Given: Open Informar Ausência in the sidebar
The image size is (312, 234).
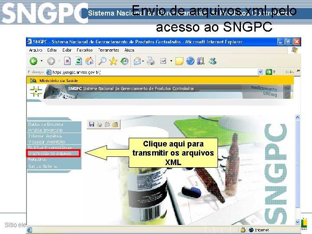Looking at the screenshot, I should pos(45,136).
